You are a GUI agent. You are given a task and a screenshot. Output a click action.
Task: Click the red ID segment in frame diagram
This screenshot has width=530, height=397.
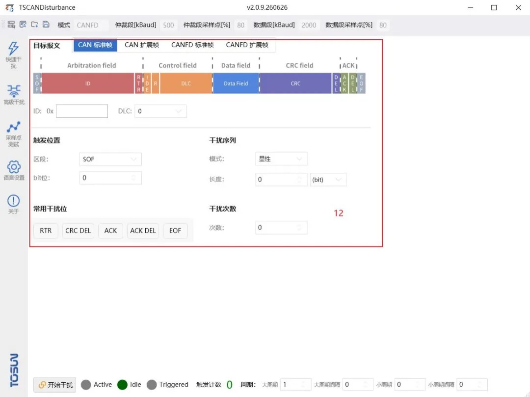pyautogui.click(x=87, y=83)
